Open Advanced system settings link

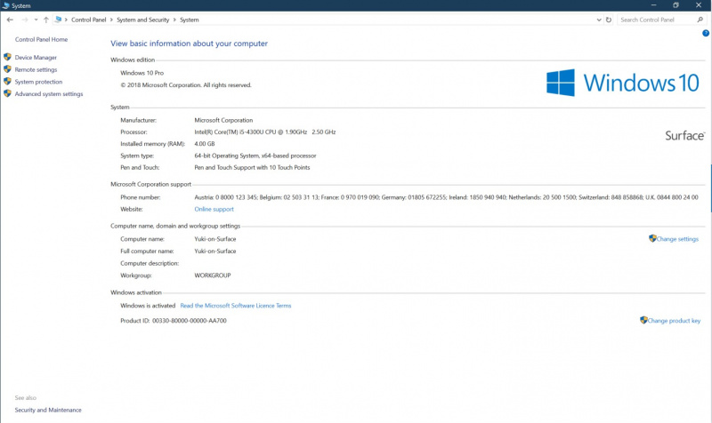49,94
